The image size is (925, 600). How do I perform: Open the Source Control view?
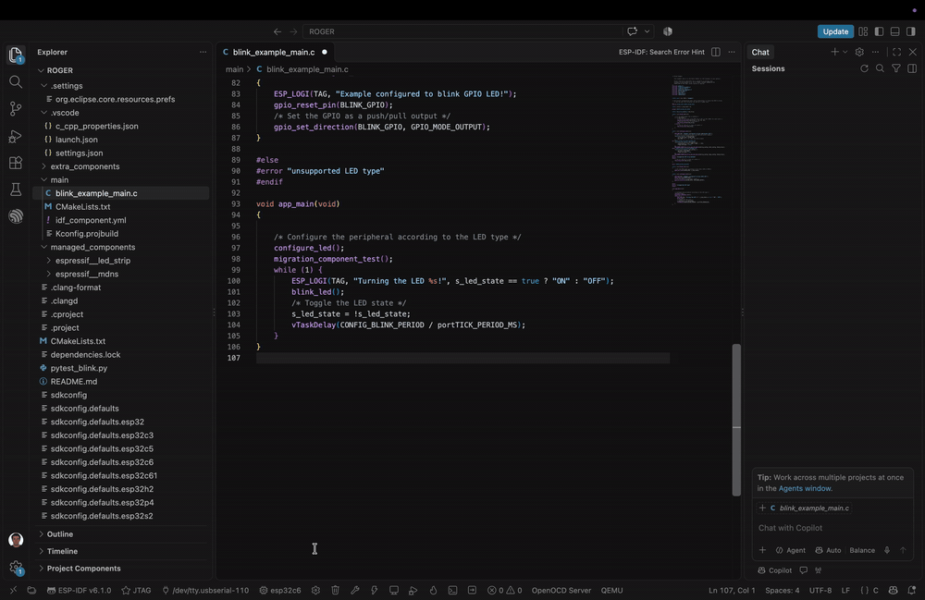[16, 108]
